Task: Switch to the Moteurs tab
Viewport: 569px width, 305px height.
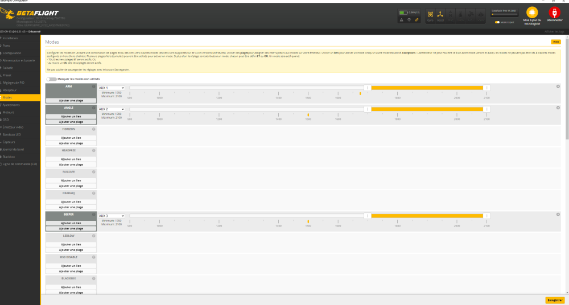Action: click(x=11, y=112)
